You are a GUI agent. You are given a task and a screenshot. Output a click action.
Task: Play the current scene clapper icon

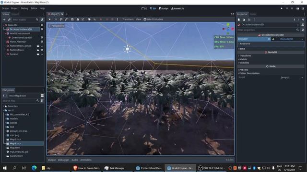click(297, 9)
